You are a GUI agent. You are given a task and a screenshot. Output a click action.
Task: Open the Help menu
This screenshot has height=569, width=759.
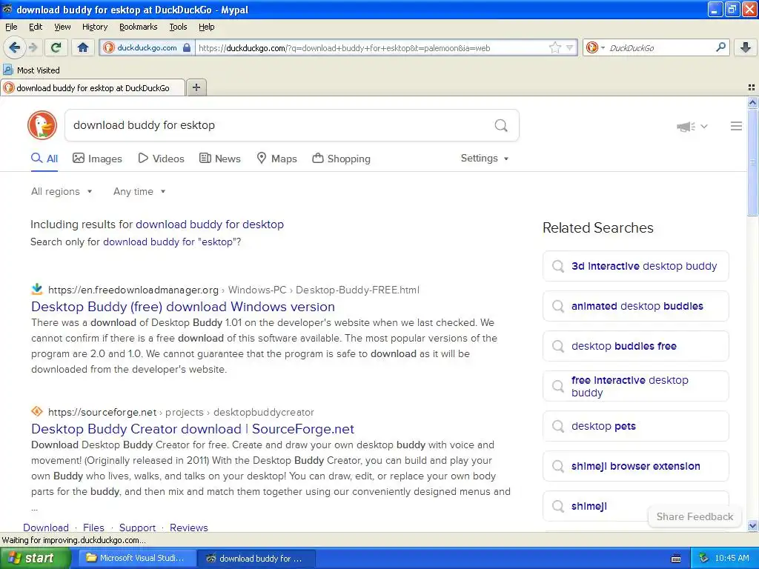pos(206,27)
